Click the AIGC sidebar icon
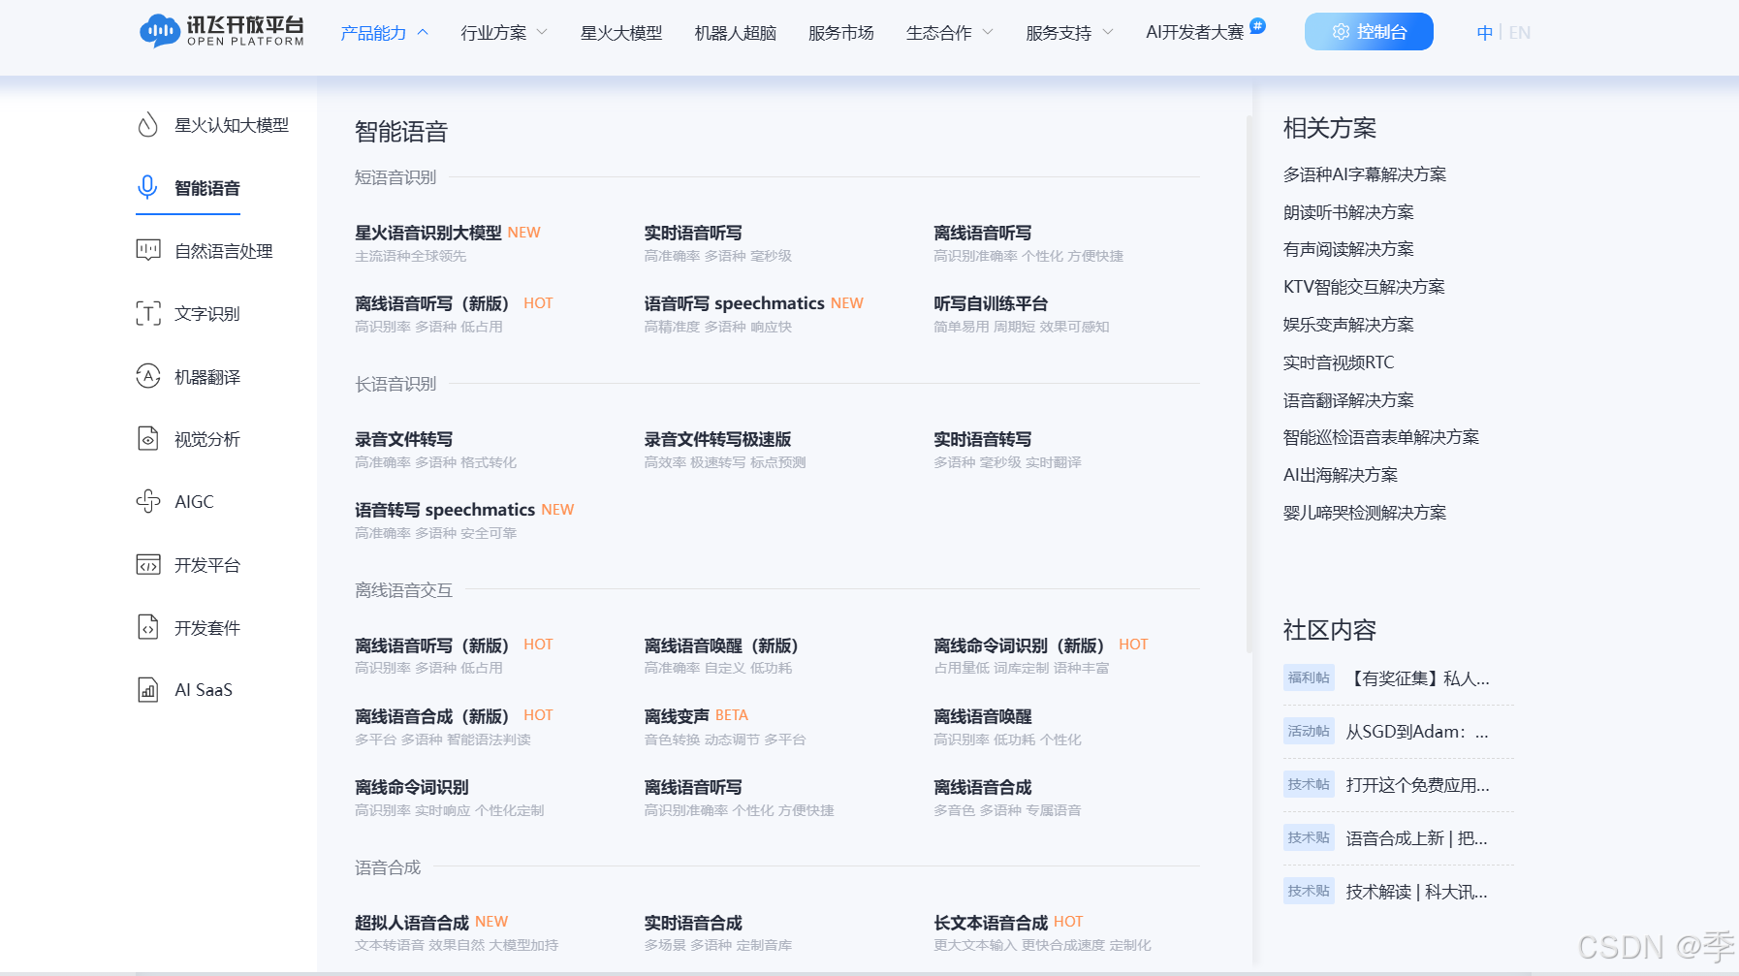The height and width of the screenshot is (976, 1739). [x=147, y=501]
